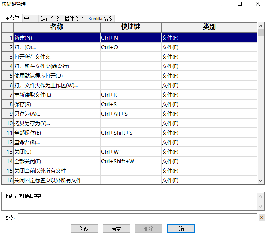Image resolution: width=265 pixels, height=234 pixels.
Task: Switch to the 宏 tab
Action: click(x=31, y=19)
